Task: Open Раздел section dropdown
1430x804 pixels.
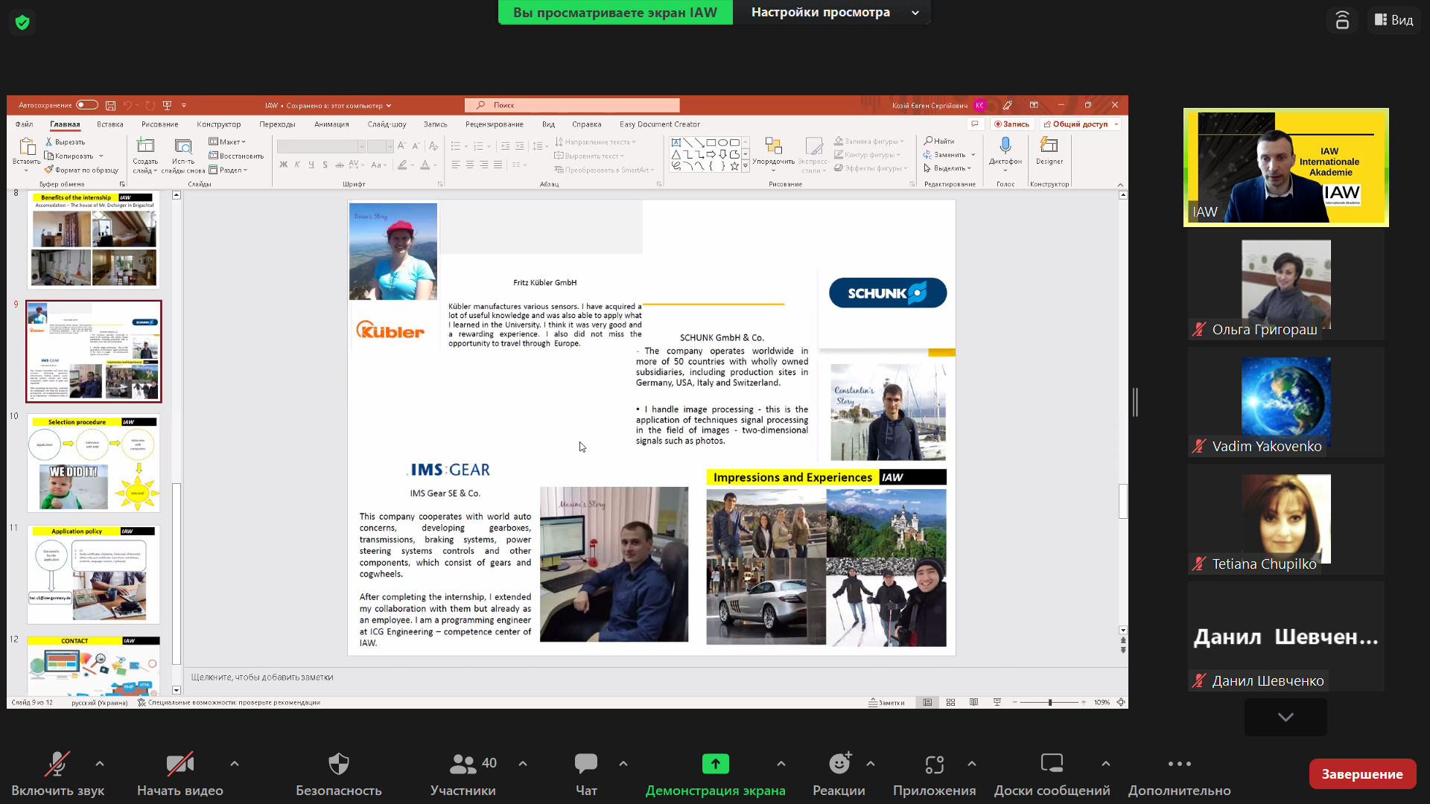Action: pyautogui.click(x=228, y=170)
